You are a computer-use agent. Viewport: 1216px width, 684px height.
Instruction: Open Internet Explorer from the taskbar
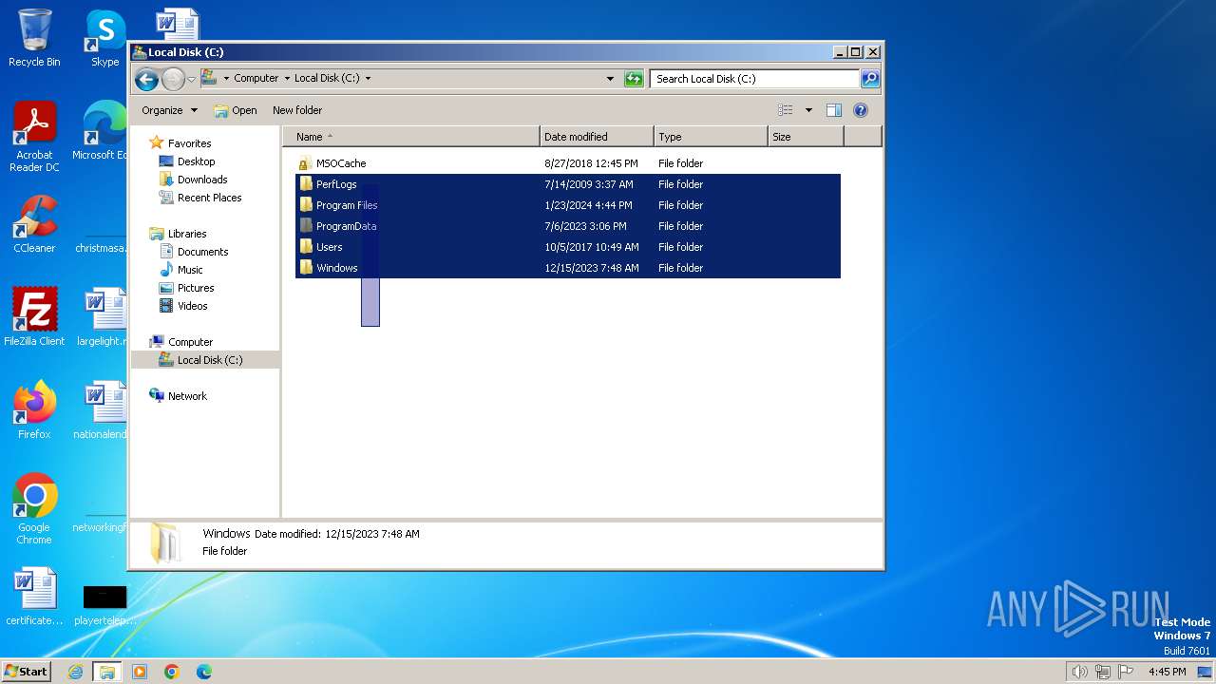click(x=76, y=672)
